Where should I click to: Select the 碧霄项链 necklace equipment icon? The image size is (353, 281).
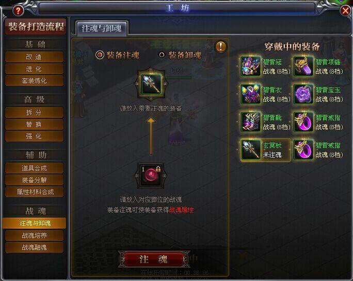(303, 66)
